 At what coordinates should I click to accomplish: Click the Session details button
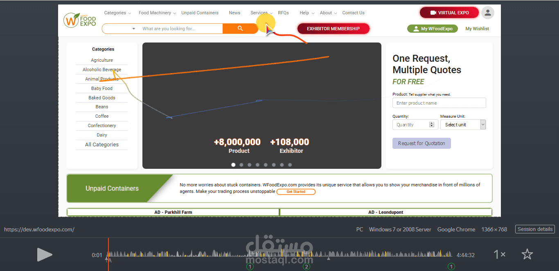tap(535, 229)
